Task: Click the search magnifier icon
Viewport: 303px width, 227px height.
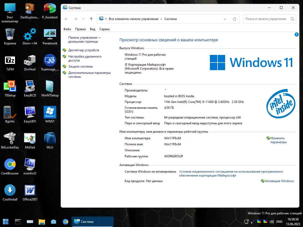Action: click(292, 19)
